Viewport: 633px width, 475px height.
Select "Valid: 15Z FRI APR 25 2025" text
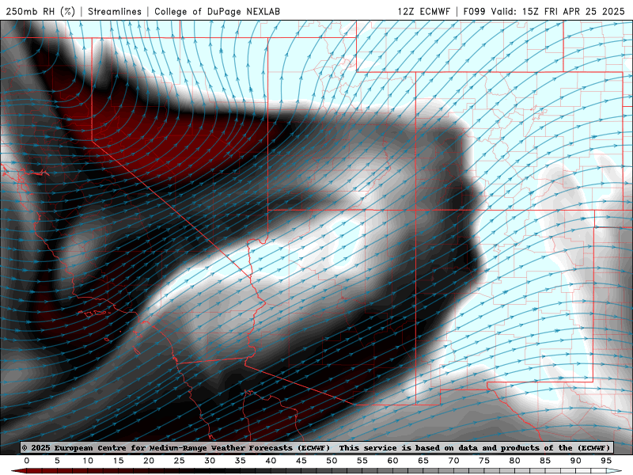558,11
